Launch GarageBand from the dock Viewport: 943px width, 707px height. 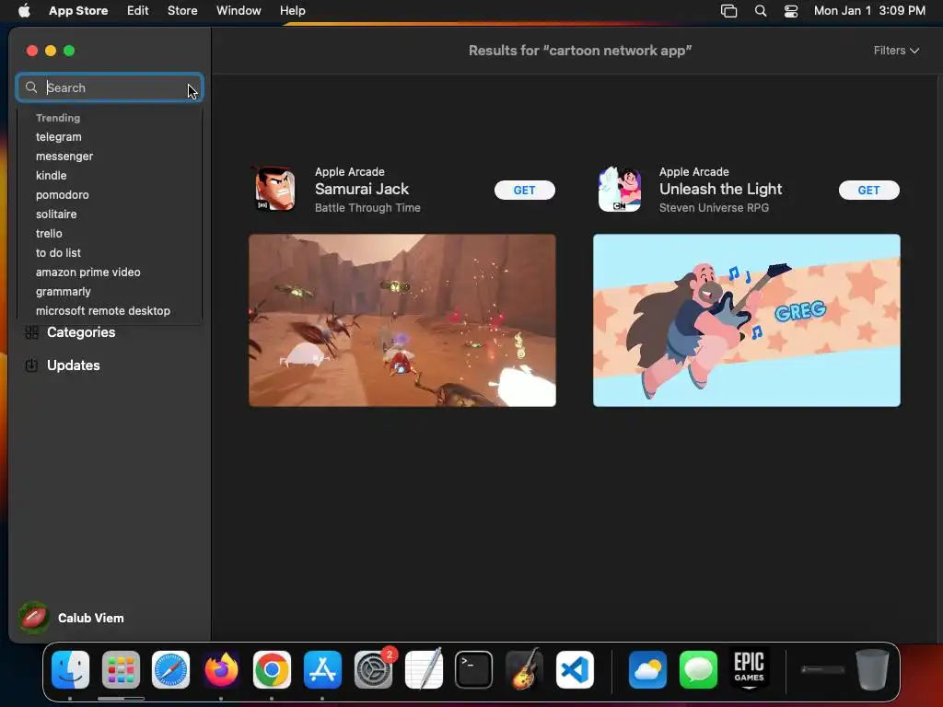pyautogui.click(x=524, y=670)
